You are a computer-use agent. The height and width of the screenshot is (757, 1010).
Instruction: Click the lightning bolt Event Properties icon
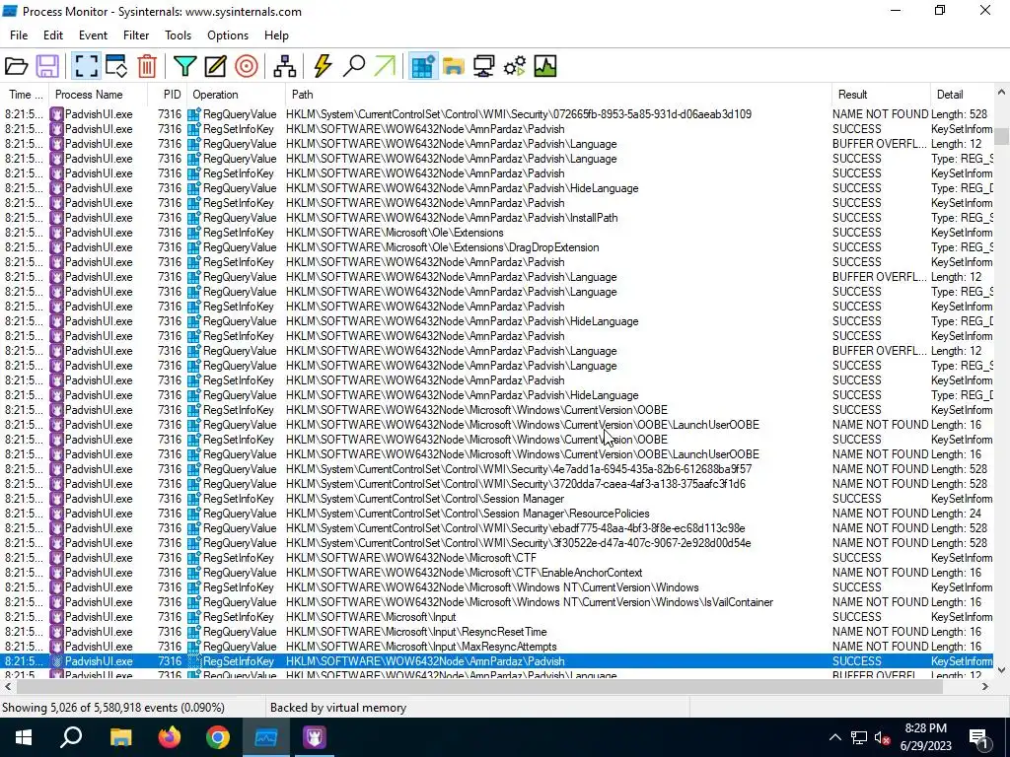pos(323,66)
